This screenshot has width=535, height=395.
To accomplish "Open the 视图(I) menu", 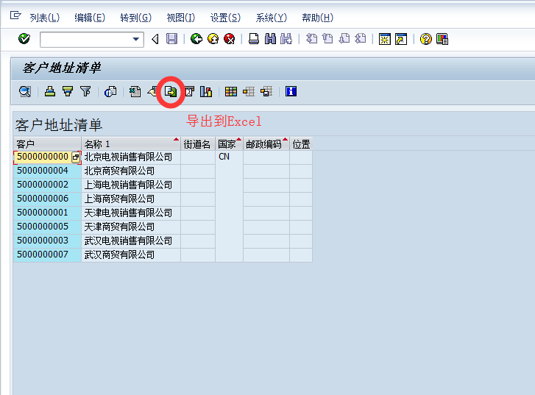I will [180, 18].
